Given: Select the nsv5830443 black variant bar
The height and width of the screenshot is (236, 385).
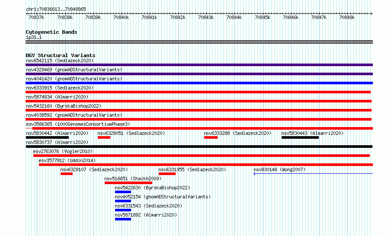Looking at the screenshot, I should point(300,137).
